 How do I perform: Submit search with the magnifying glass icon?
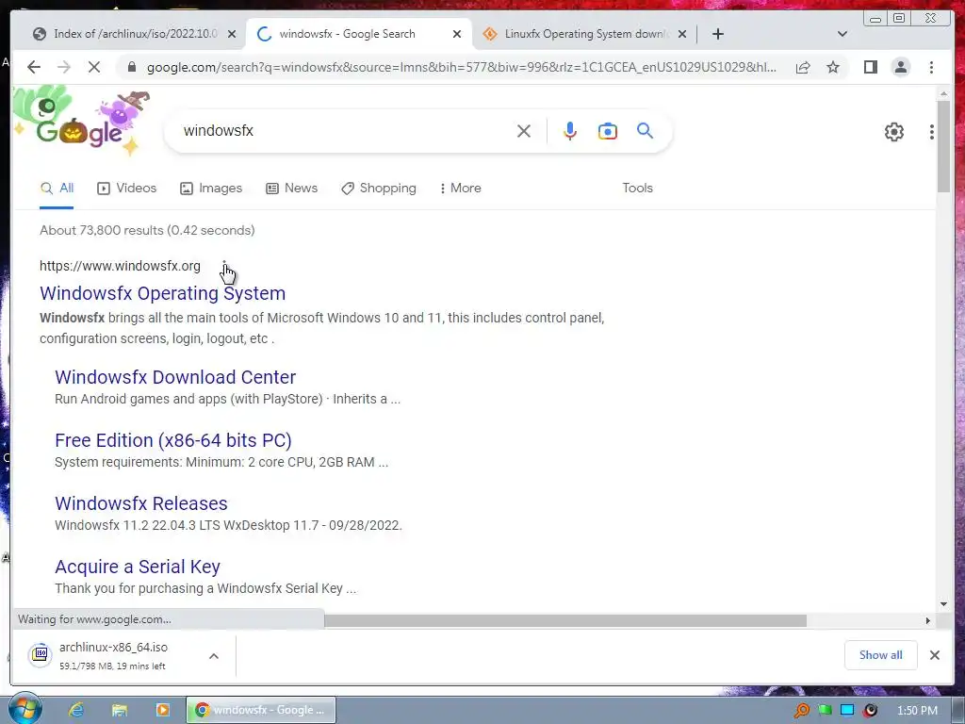[645, 130]
